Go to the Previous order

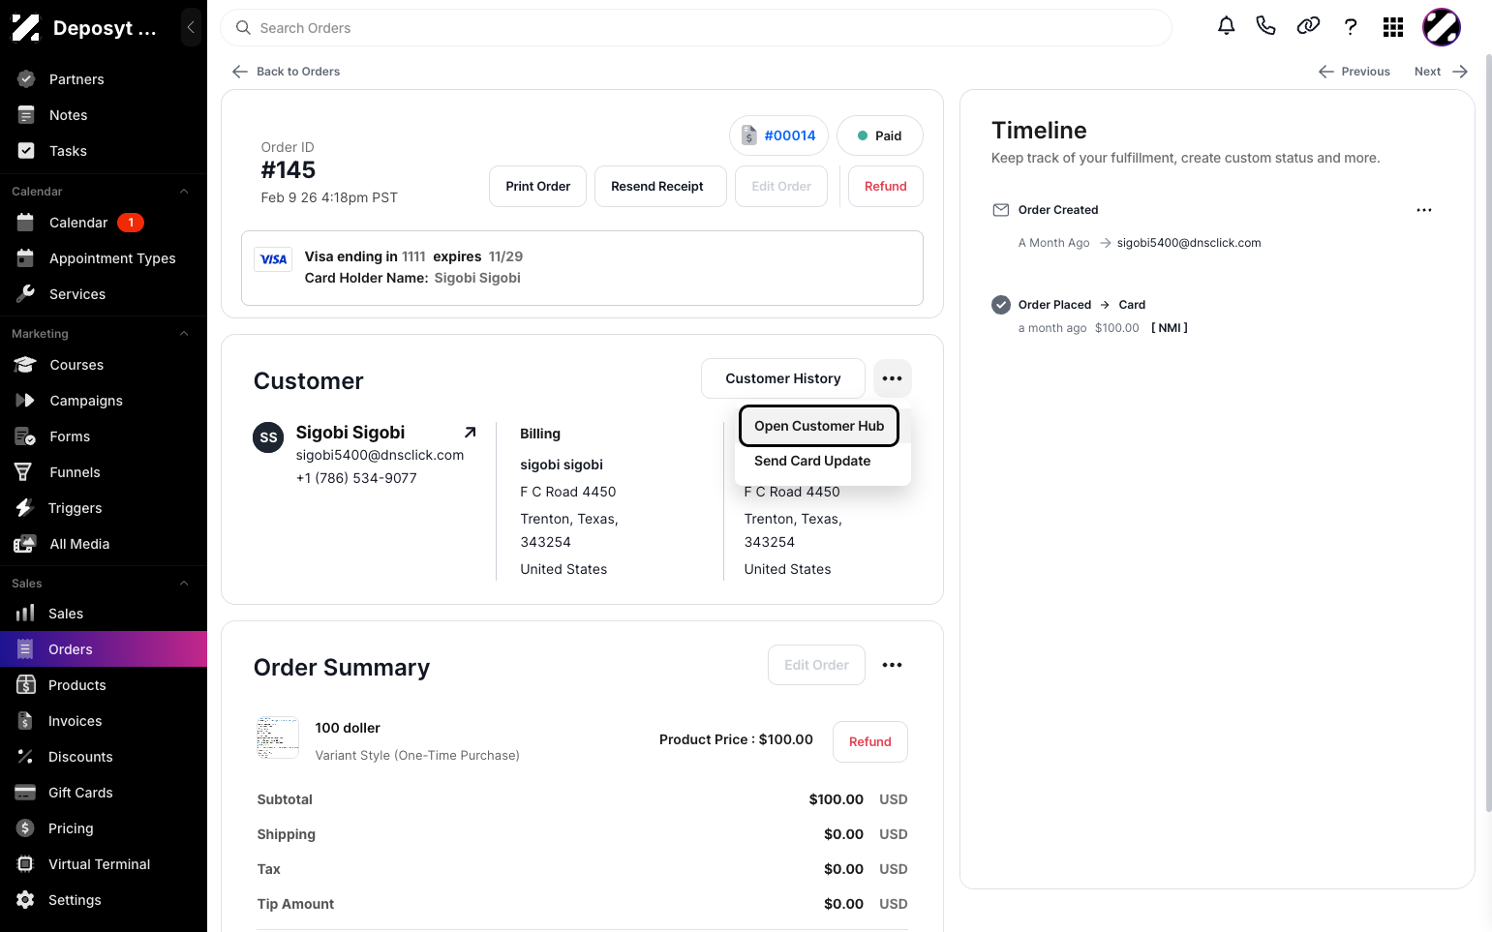coord(1354,72)
